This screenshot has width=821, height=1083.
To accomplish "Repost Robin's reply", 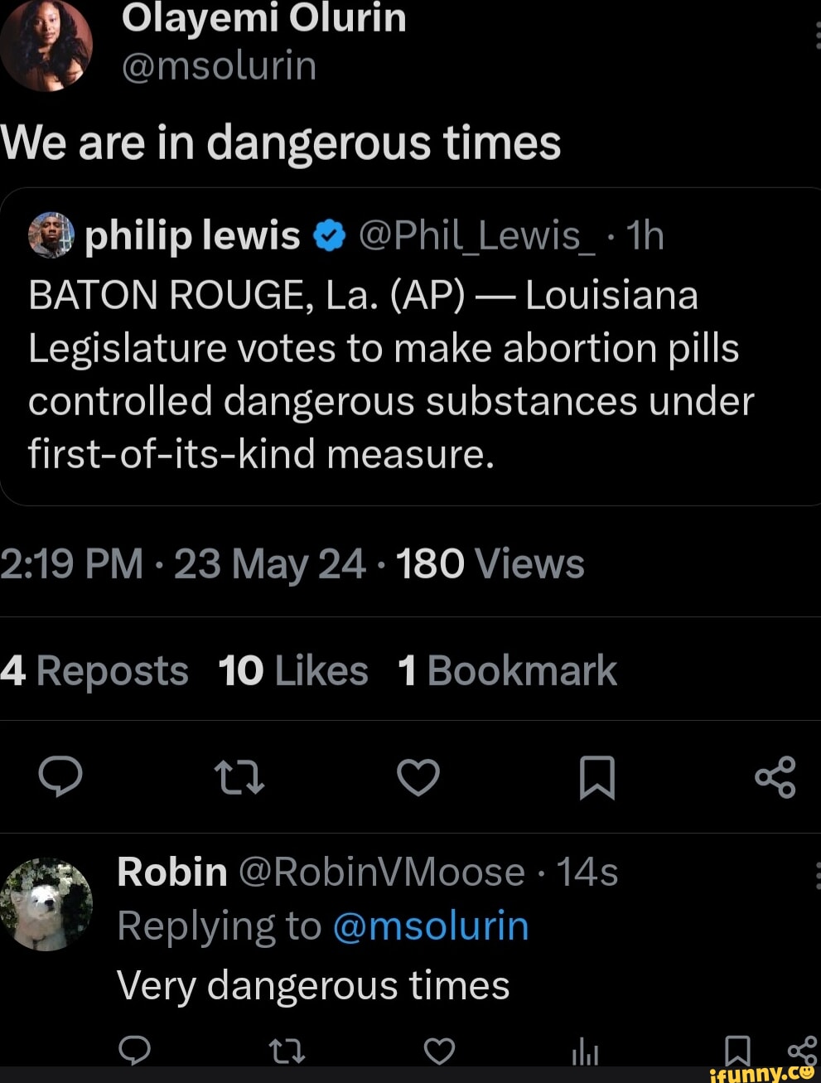I will 287,1052.
